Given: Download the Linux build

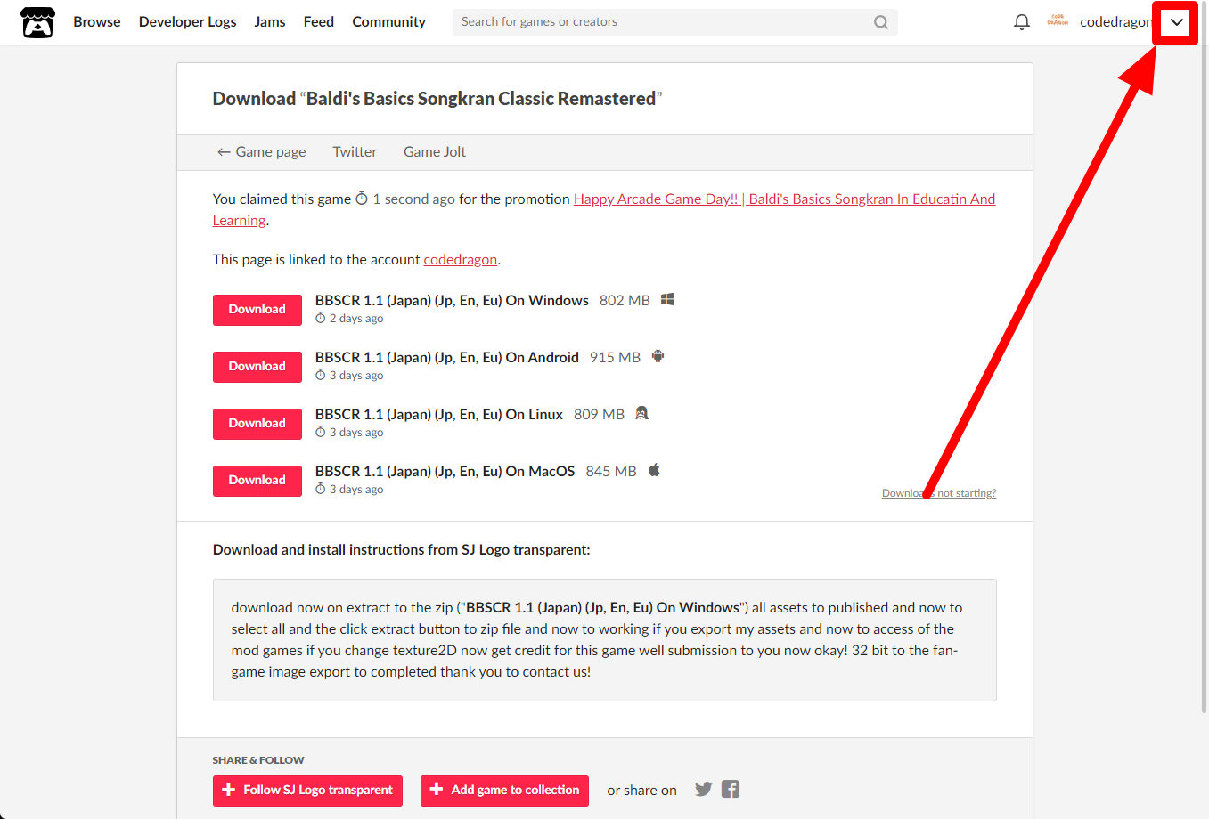Looking at the screenshot, I should (x=257, y=424).
